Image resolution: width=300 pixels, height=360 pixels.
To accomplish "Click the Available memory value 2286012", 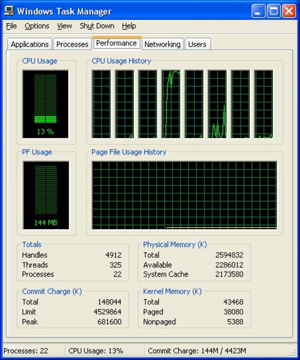I will coord(229,265).
